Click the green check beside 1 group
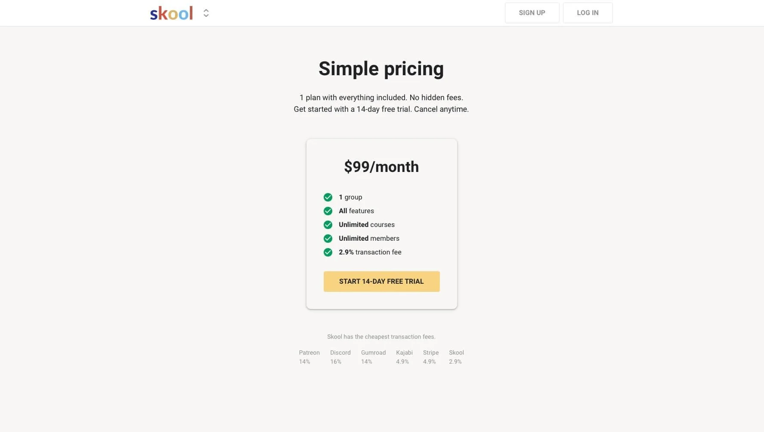Viewport: 764px width, 432px height. tap(328, 197)
